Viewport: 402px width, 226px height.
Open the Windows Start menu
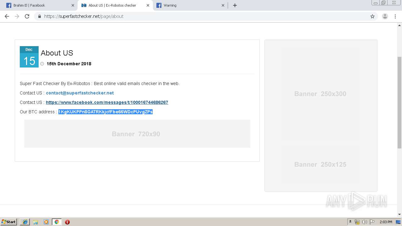coord(8,222)
